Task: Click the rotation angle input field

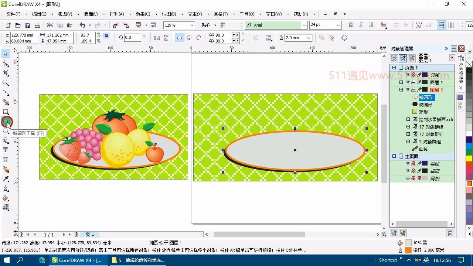Action: click(133, 38)
